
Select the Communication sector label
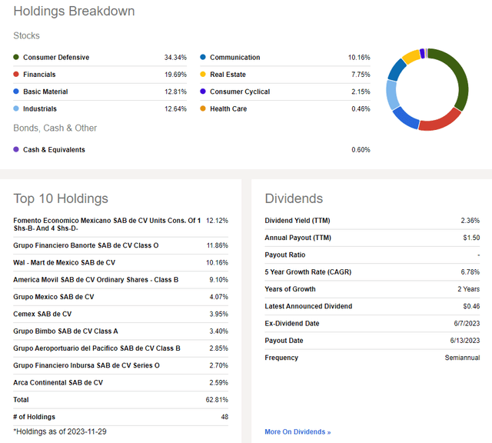[x=235, y=58]
